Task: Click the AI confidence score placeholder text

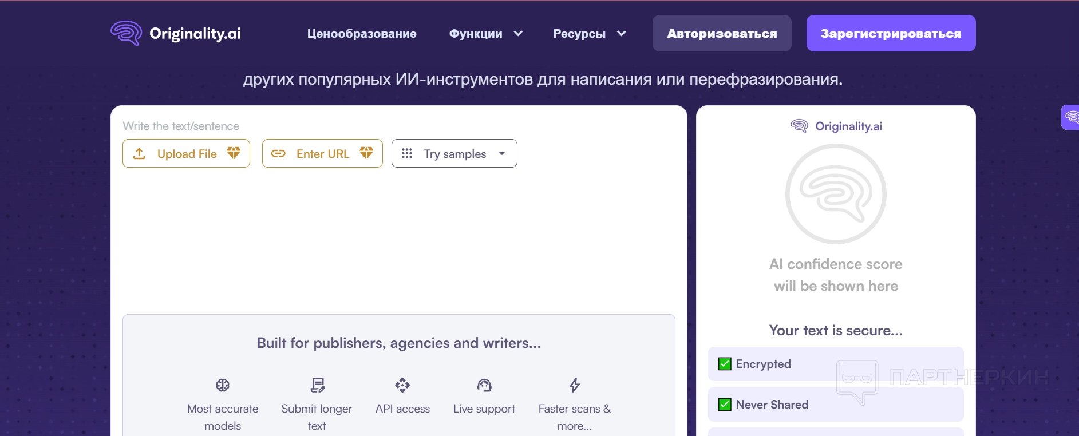Action: [x=836, y=275]
